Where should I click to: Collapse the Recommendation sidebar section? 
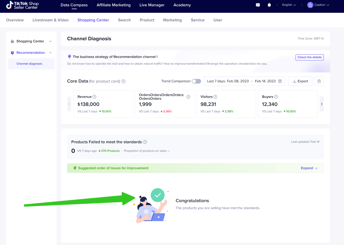pos(50,53)
